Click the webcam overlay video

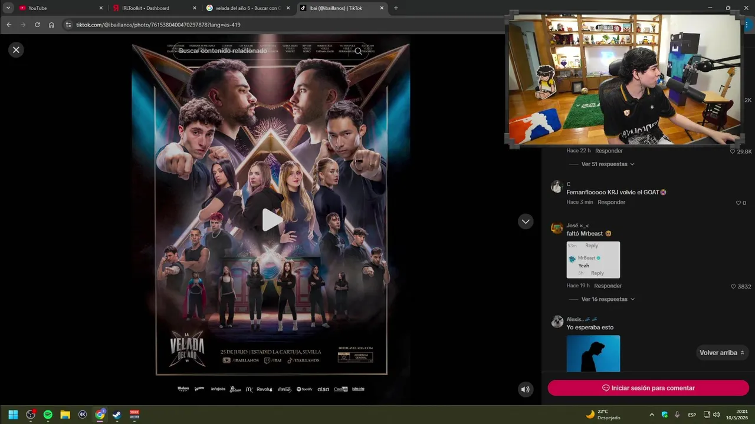click(x=625, y=79)
